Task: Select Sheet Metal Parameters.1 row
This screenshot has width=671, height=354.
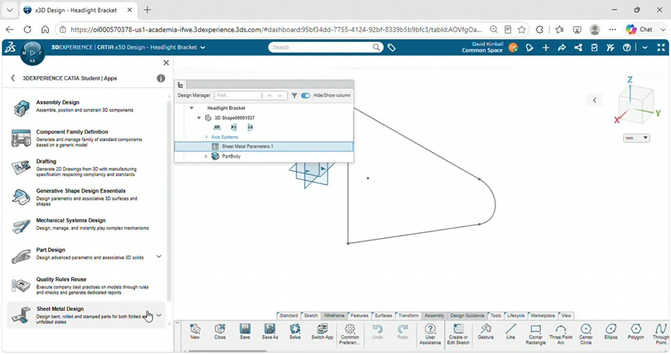Action: click(264, 147)
